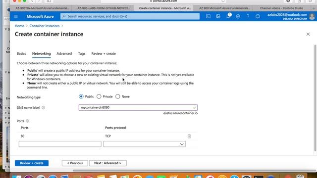This screenshot has width=317, height=178.
Task: Show info tooltip for Ports
Action: pos(28,121)
